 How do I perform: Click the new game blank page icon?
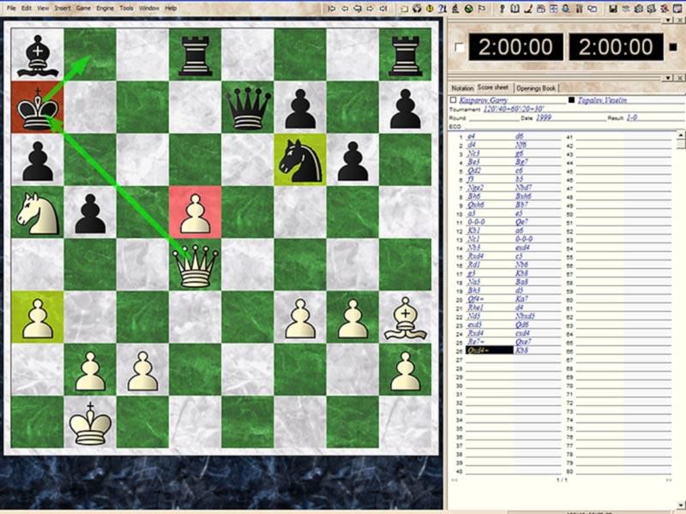404,8
